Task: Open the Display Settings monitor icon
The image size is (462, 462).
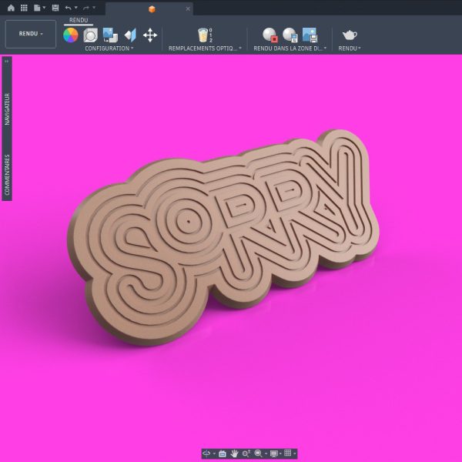Action: click(273, 454)
